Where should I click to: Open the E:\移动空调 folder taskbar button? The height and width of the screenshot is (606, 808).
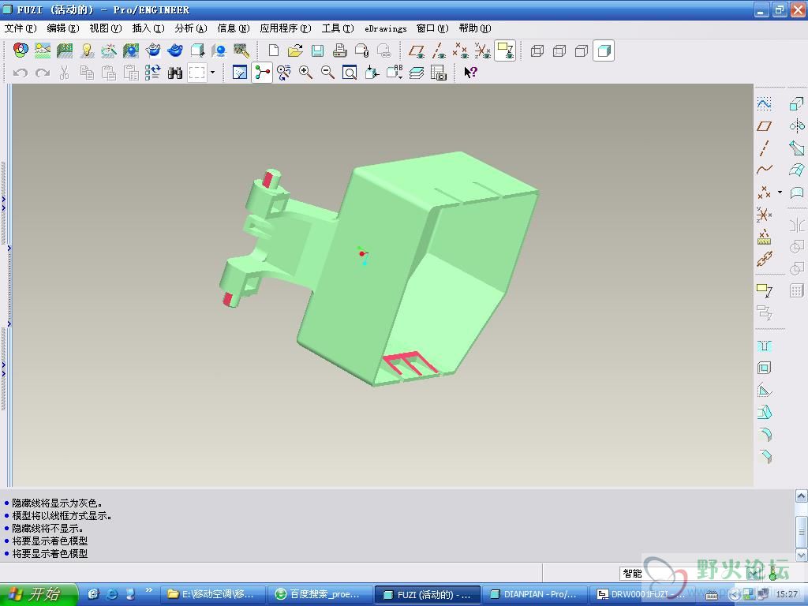click(x=214, y=595)
